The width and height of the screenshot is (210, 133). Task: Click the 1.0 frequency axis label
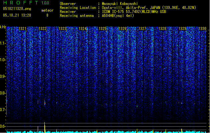(x=3, y=60)
